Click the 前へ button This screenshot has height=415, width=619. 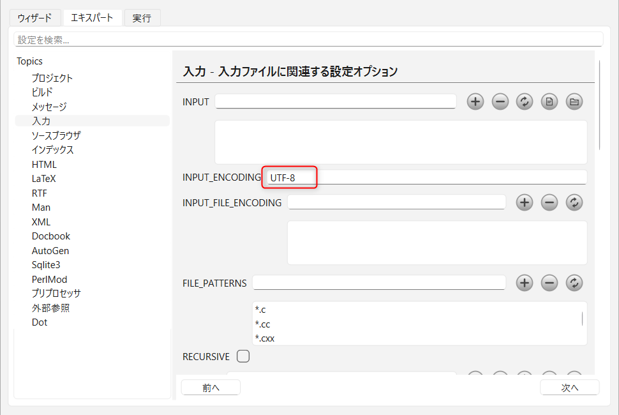211,388
